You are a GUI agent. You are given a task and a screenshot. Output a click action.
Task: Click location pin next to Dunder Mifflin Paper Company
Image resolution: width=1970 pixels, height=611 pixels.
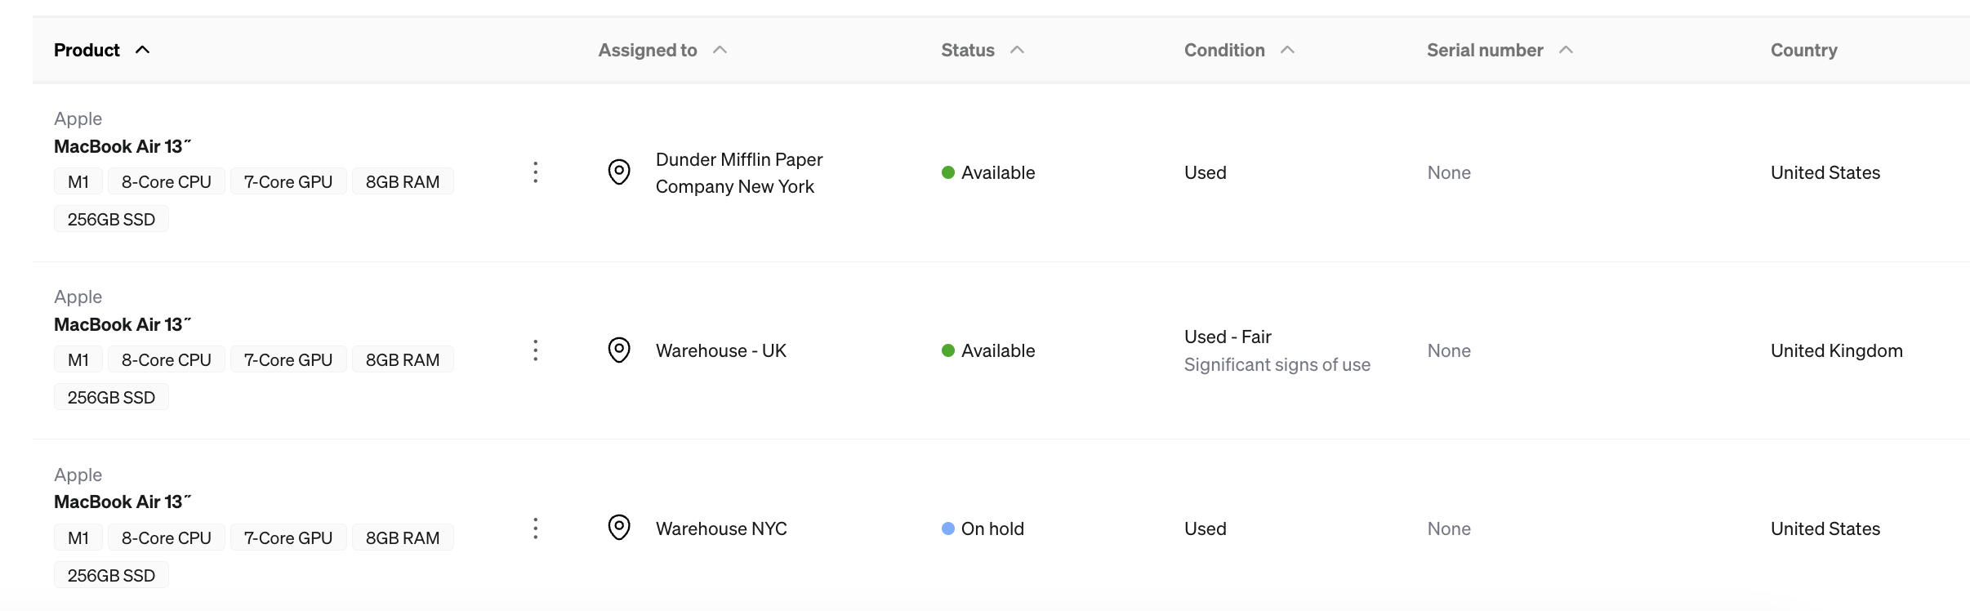619,172
